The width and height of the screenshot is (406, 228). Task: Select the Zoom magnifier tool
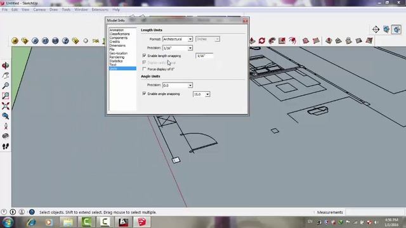pyautogui.click(x=6, y=85)
